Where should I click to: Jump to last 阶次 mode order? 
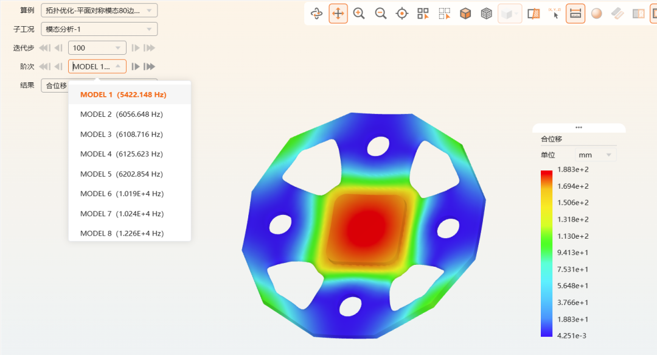[149, 66]
